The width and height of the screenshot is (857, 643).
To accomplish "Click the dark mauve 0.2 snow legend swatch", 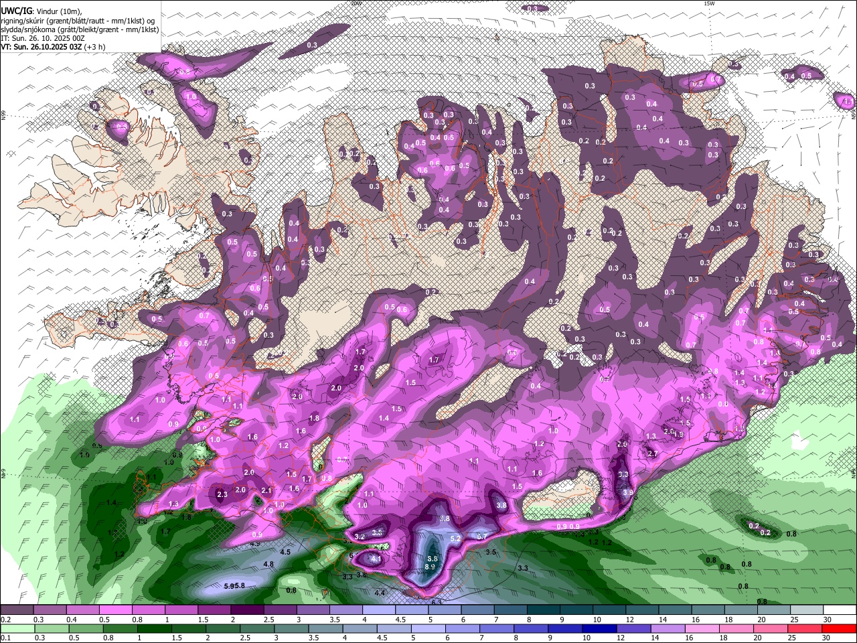I will (16, 610).
